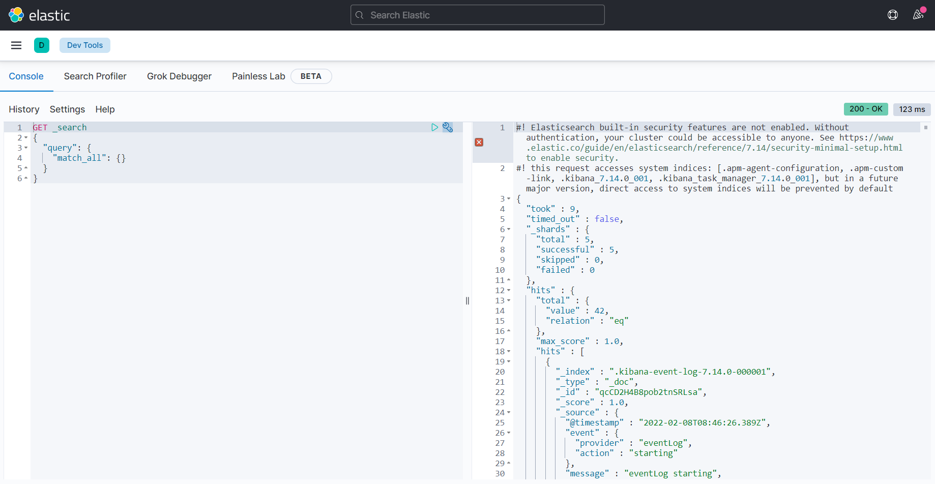Click the "provider" : "eventLog" line
Viewport: 935px width, 484px height.
[x=634, y=443]
